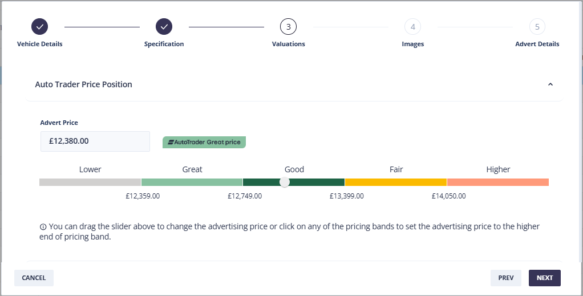
Task: Focus the Advert Price input field
Action: [x=95, y=141]
